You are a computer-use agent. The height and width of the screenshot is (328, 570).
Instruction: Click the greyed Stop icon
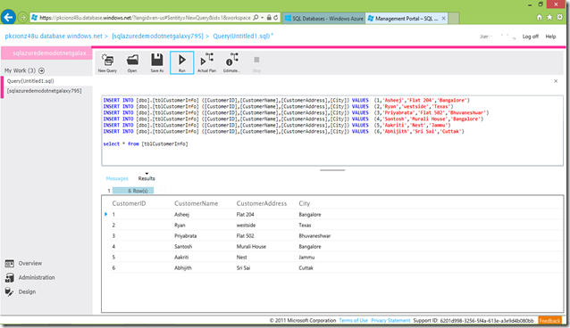pos(256,62)
